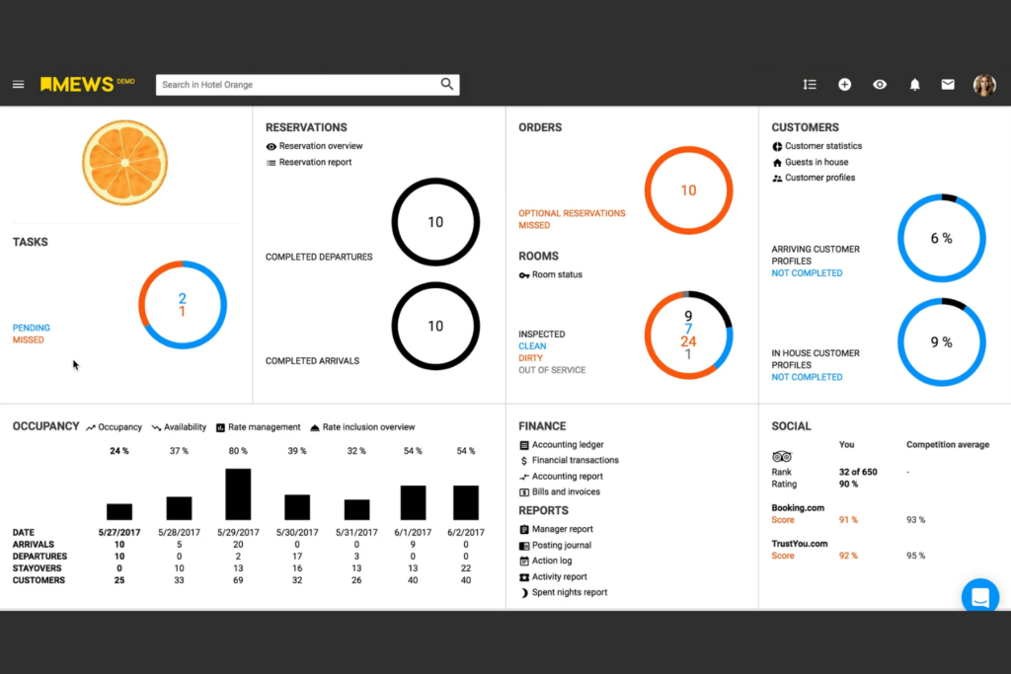Click the Completed Departures circle
The height and width of the screenshot is (674, 1011).
click(x=435, y=222)
